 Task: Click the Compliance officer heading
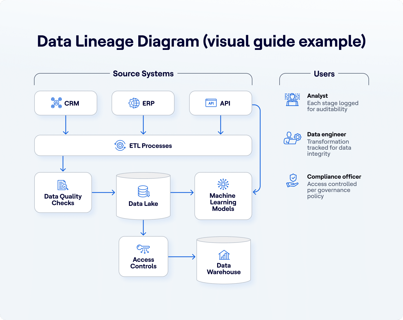(334, 177)
